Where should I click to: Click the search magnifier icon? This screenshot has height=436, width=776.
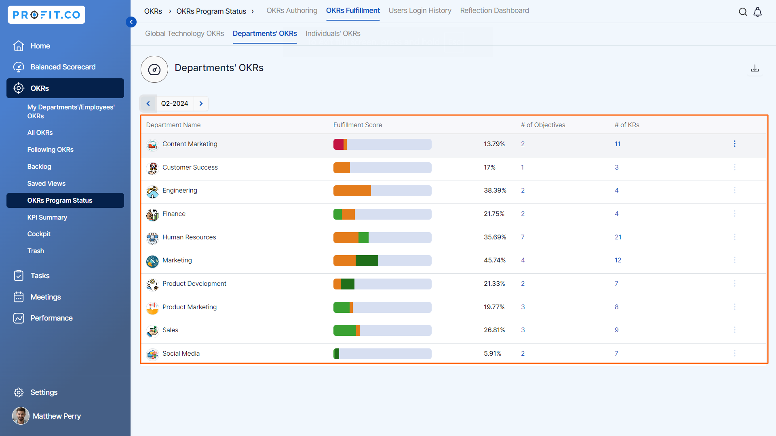743,12
